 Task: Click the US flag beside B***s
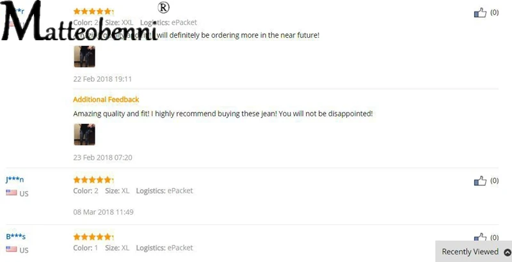click(x=12, y=250)
